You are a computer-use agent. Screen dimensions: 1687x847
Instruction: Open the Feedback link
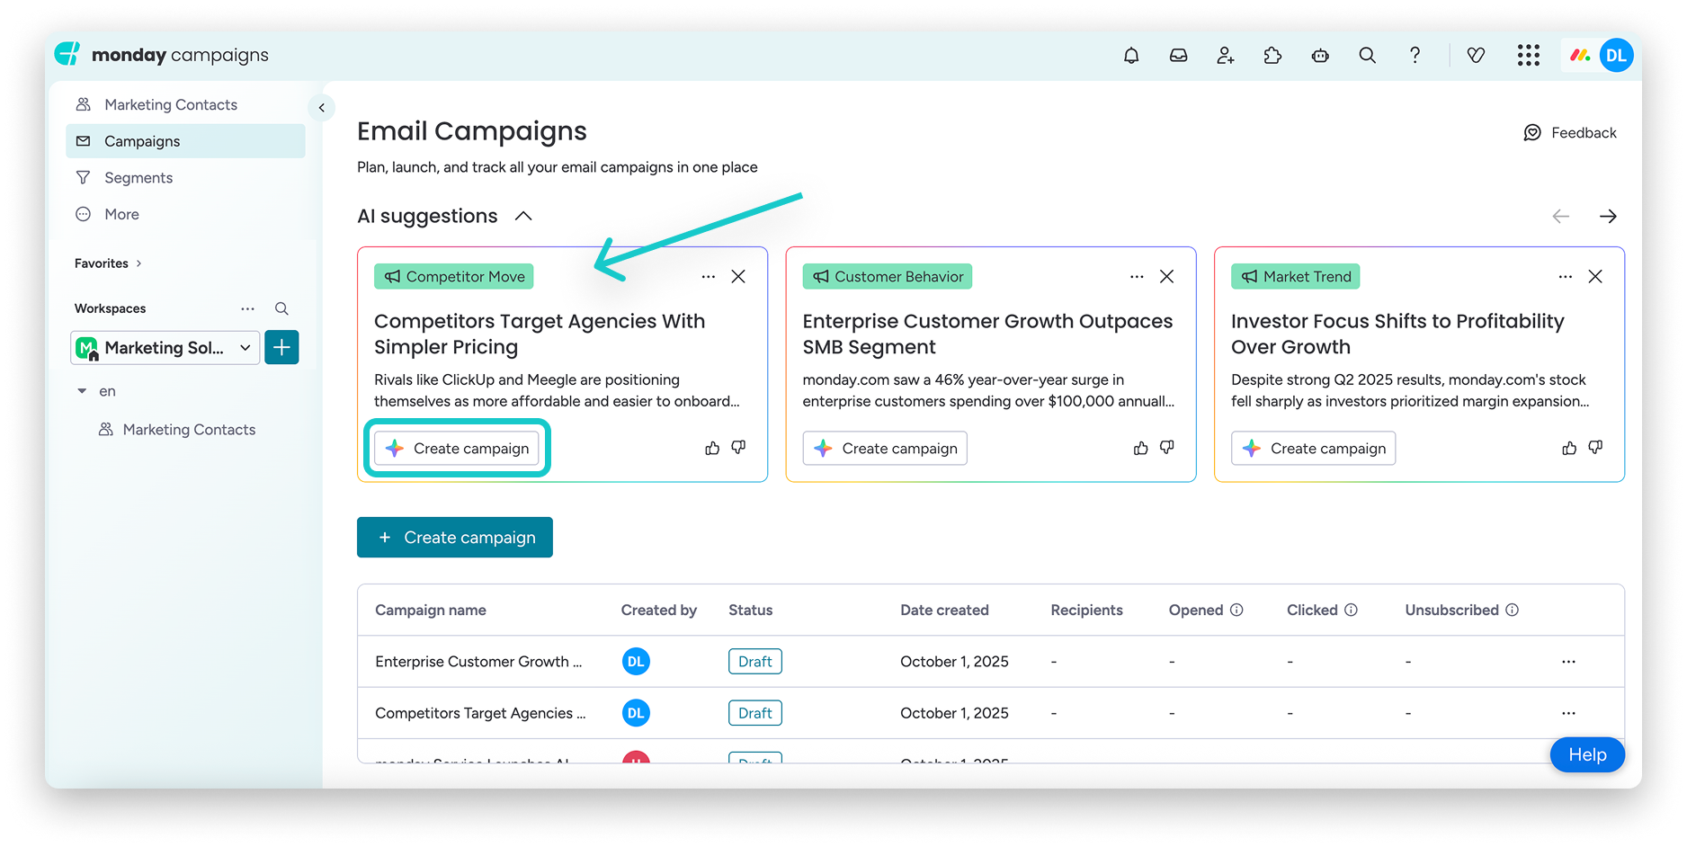coord(1570,133)
